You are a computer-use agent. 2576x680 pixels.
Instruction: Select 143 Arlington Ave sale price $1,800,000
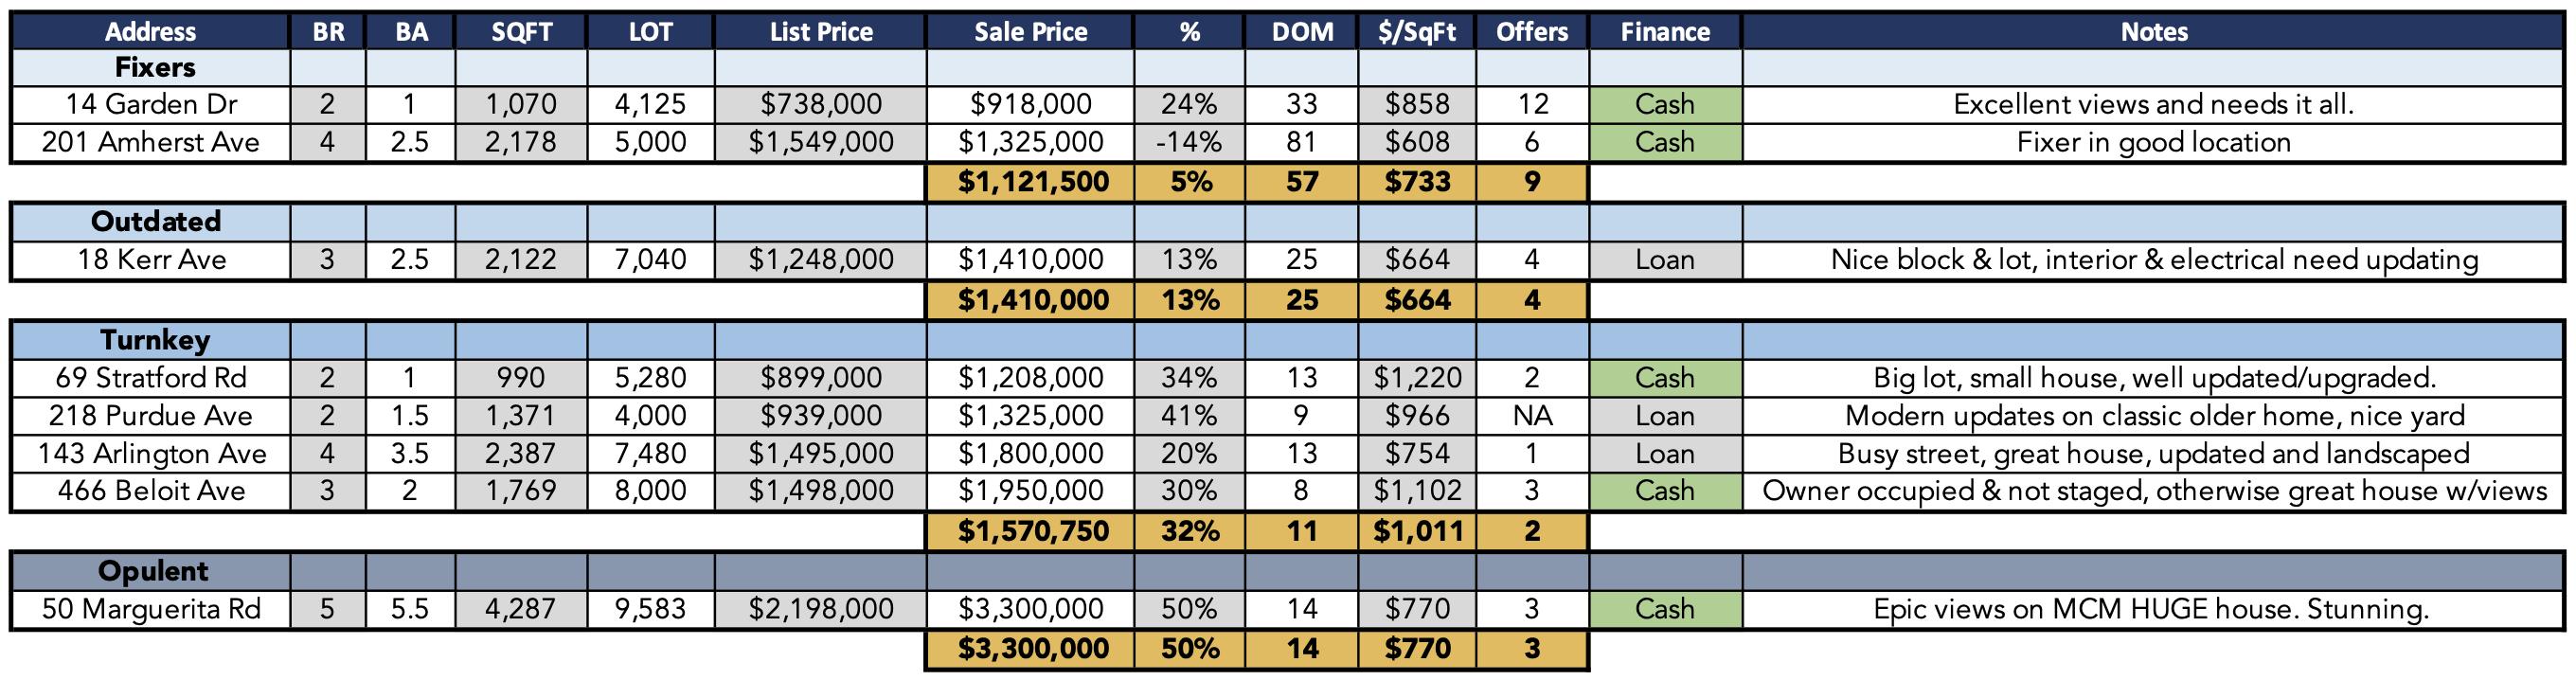1030,454
